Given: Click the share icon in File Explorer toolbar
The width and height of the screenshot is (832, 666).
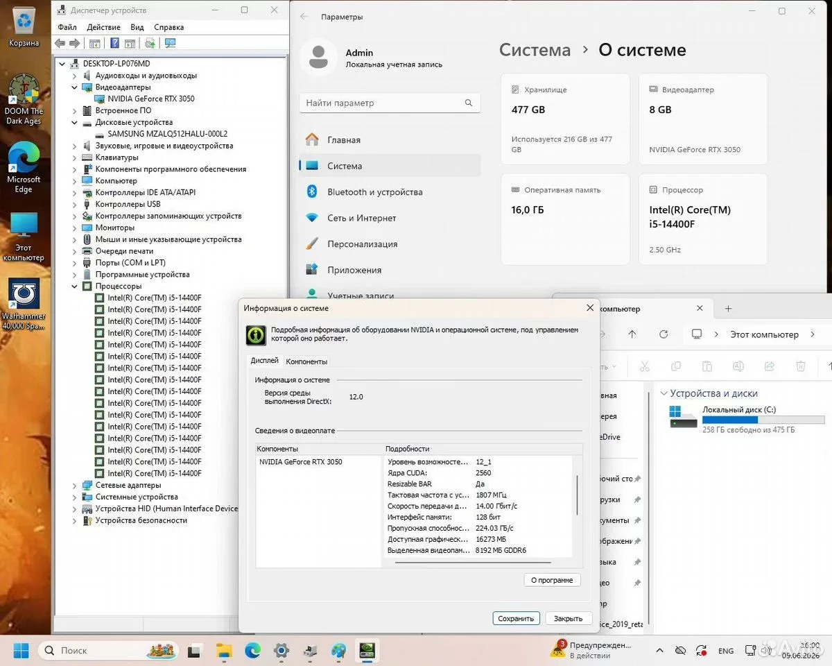Looking at the screenshot, I should 770,366.
